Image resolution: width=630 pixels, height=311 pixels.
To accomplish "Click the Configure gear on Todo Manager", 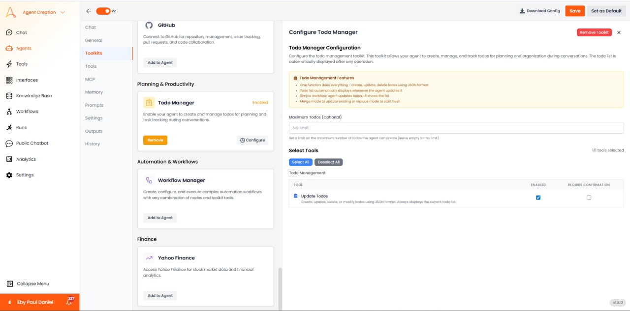I will [x=252, y=140].
